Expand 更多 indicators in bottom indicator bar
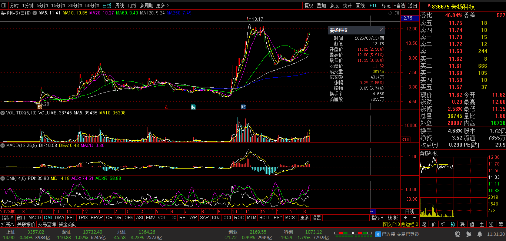Screen dimensions: 506x241 click(x=304, y=218)
